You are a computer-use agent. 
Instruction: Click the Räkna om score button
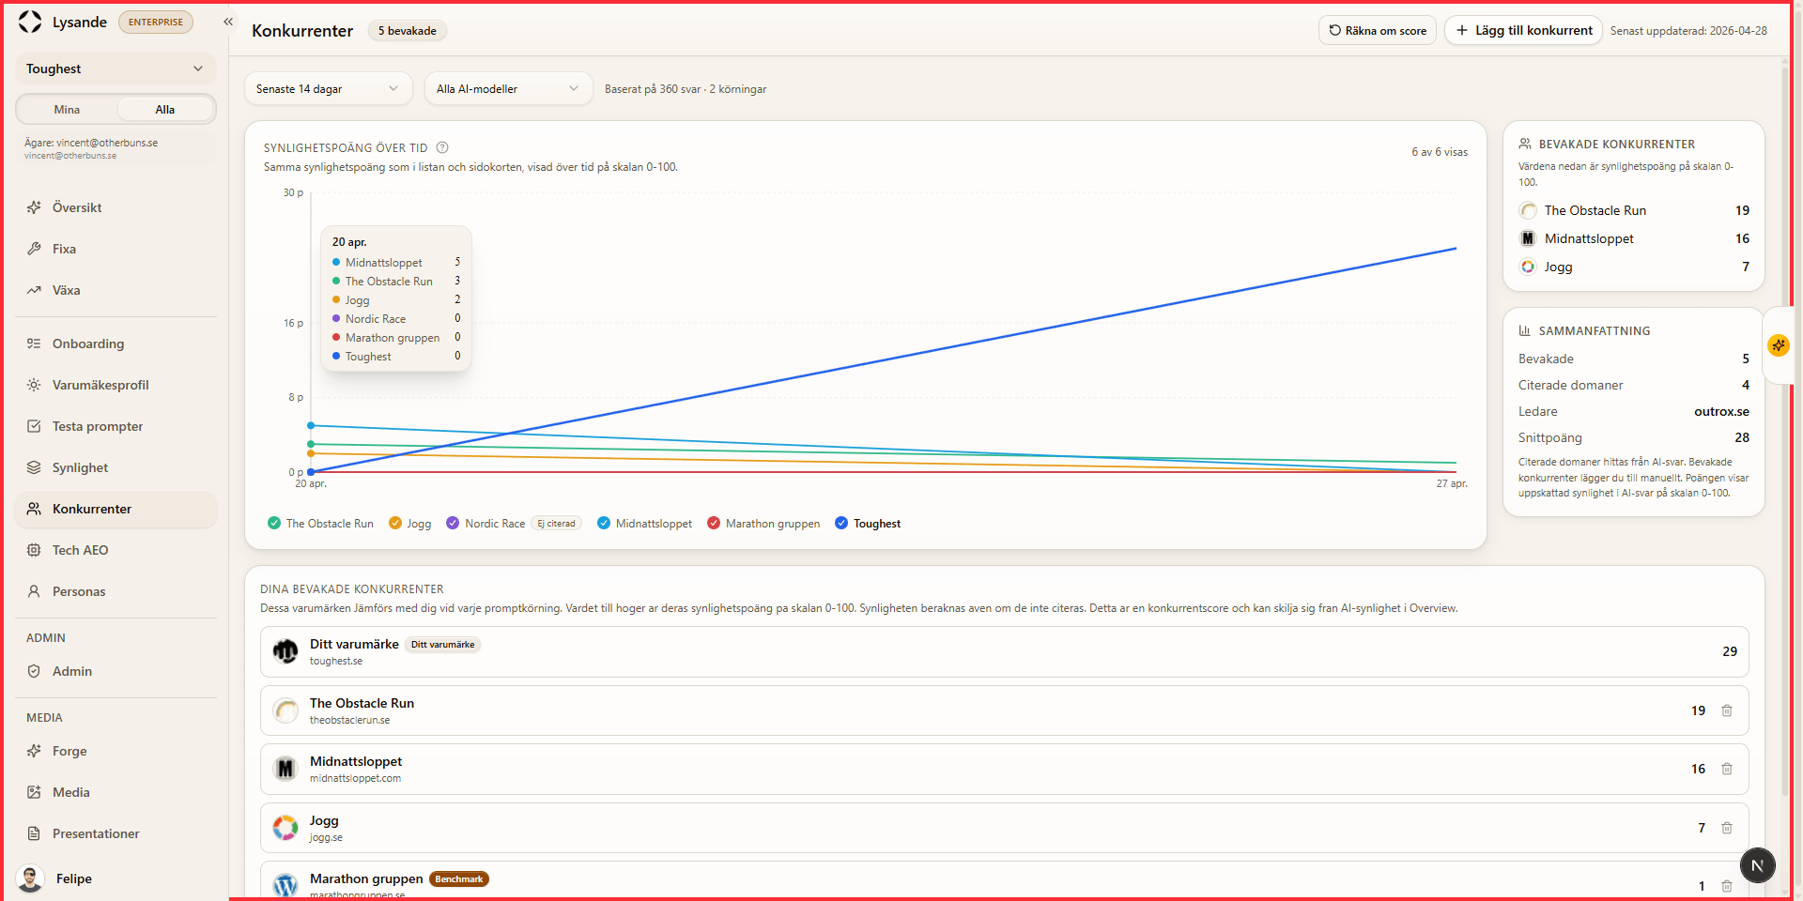click(1378, 30)
